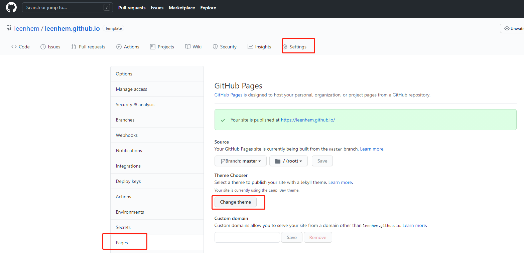
Task: Click the Template label badge
Action: coord(114,28)
